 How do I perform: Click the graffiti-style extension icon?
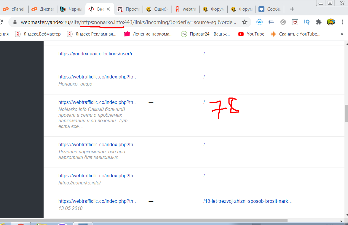pos(331,22)
